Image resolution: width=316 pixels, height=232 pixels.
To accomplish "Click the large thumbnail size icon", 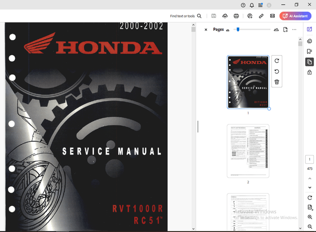I will pyautogui.click(x=276, y=30).
